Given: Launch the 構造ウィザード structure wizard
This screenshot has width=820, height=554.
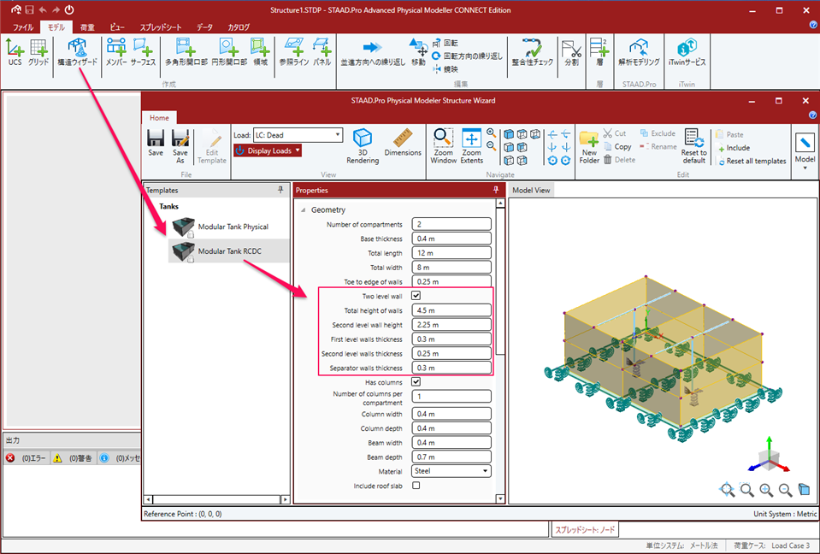Looking at the screenshot, I should pos(78,52).
